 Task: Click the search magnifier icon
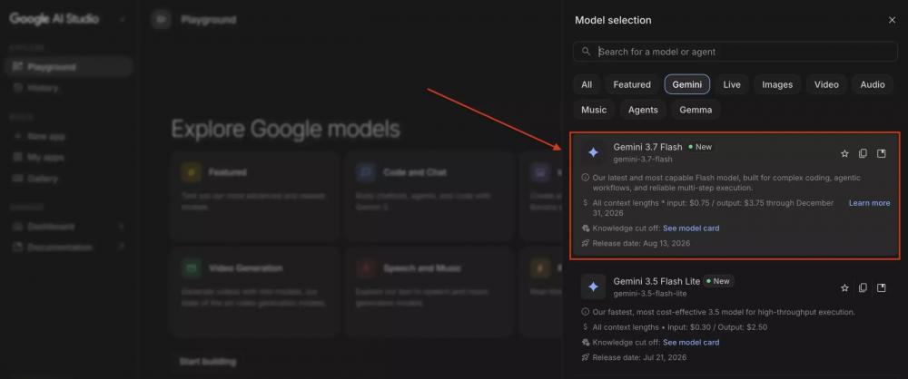(x=586, y=52)
